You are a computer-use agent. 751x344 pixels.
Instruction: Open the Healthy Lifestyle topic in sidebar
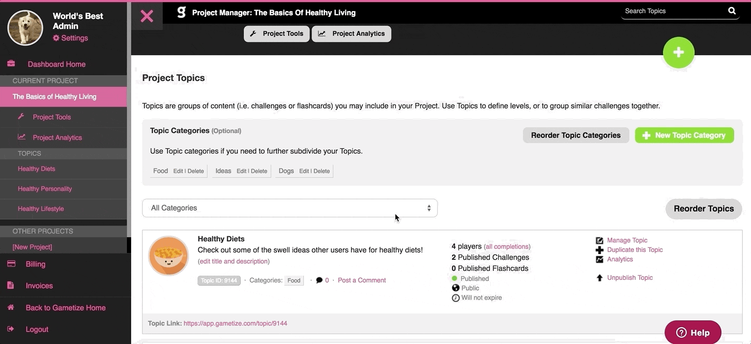pyautogui.click(x=41, y=209)
